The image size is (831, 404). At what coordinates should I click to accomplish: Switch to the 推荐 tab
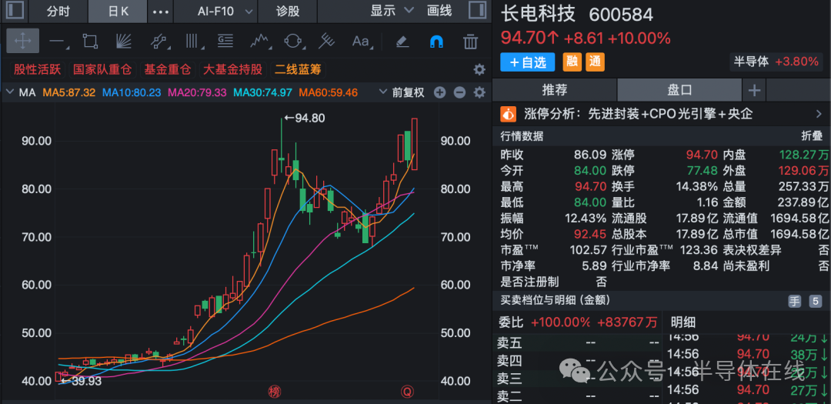coord(554,90)
